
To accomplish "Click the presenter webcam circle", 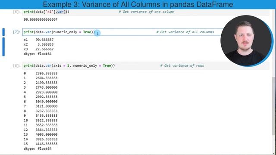I will (x=247, y=40).
